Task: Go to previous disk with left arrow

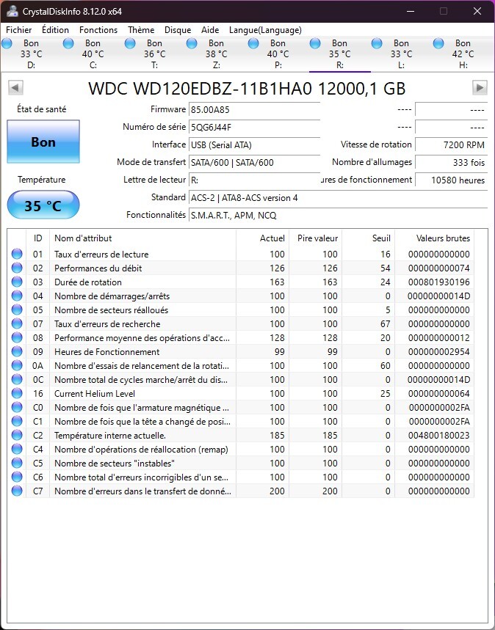Action: pyautogui.click(x=15, y=87)
